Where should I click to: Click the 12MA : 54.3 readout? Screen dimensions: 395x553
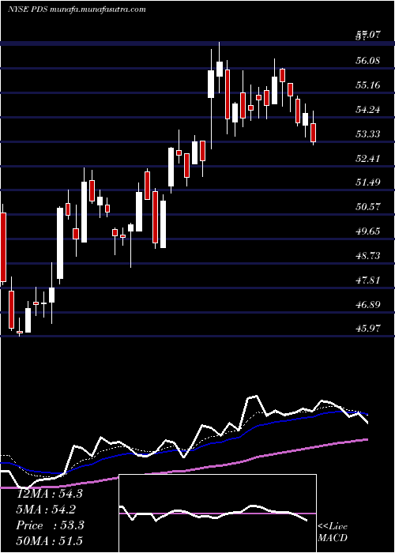(x=50, y=494)
